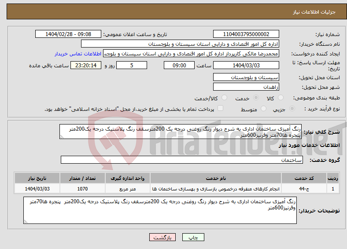Viewport: 347px width, 249px height.
Task: Click the کد خدمت column header
Action: tap(304, 178)
